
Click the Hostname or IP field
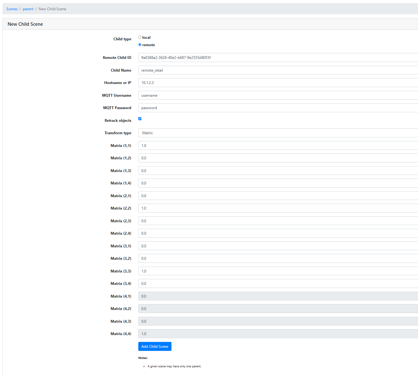[278, 83]
